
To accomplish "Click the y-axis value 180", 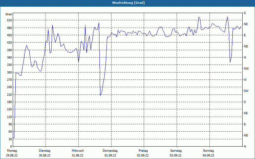I will [10, 102].
